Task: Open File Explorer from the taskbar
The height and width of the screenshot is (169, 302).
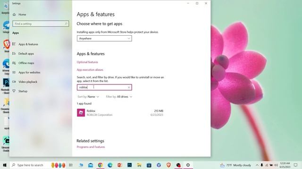Action: coord(139,165)
